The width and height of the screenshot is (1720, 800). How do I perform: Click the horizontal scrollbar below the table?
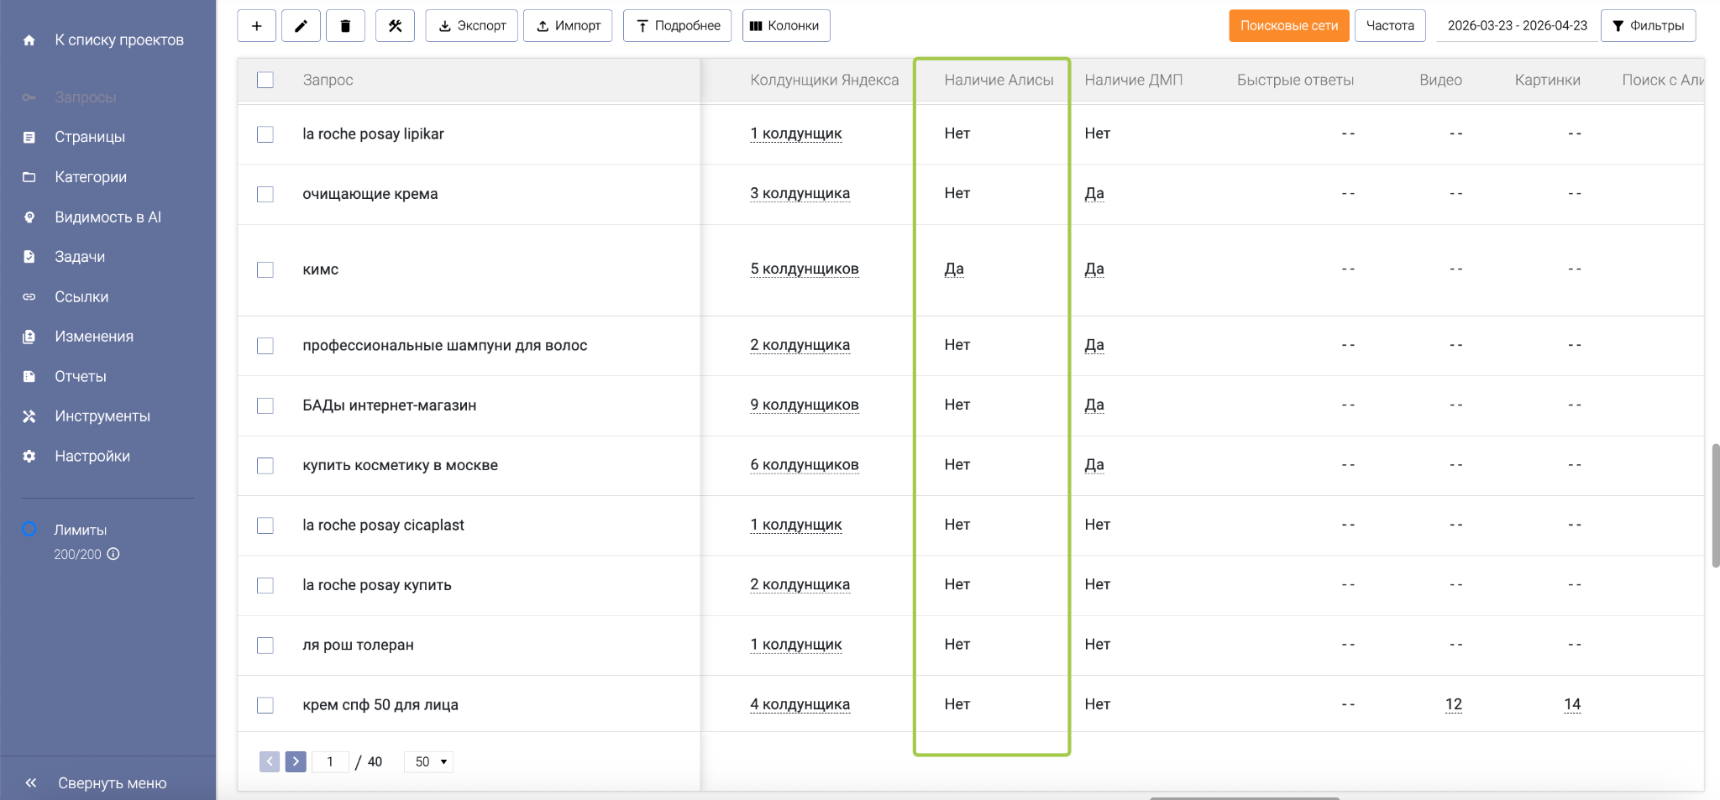tap(1243, 797)
